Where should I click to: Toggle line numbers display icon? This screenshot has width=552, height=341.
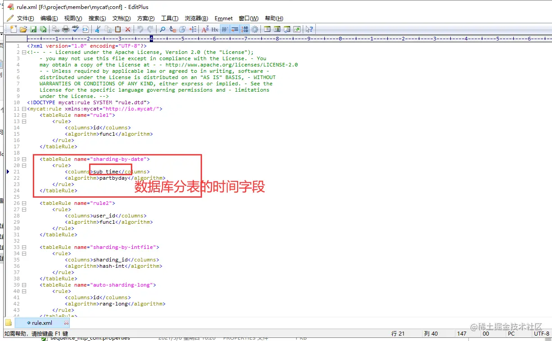coord(245,29)
